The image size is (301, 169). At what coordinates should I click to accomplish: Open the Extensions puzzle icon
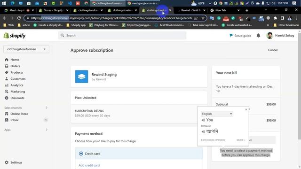tap(275, 18)
